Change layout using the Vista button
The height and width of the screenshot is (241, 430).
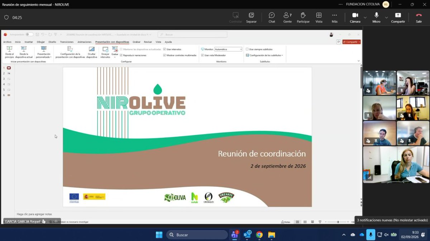pos(319,18)
